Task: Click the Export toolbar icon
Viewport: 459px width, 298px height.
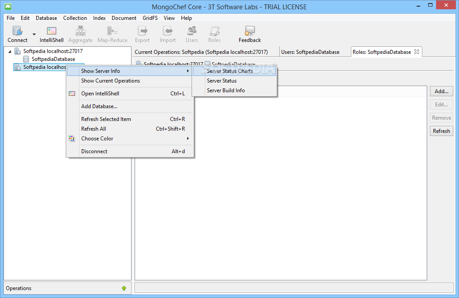Action: [x=142, y=34]
